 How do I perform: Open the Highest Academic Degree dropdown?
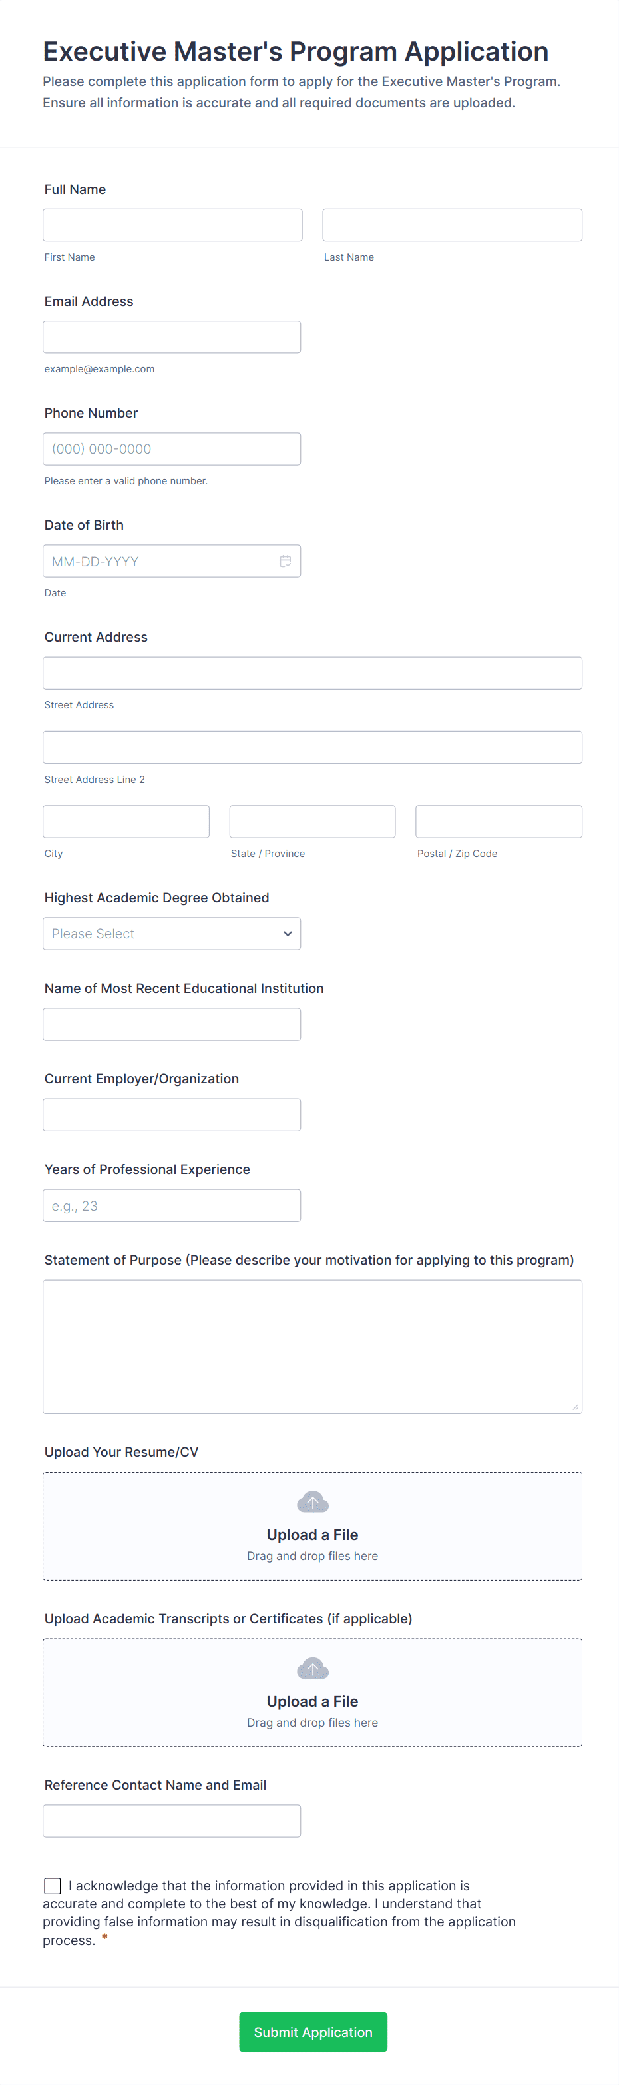point(171,934)
